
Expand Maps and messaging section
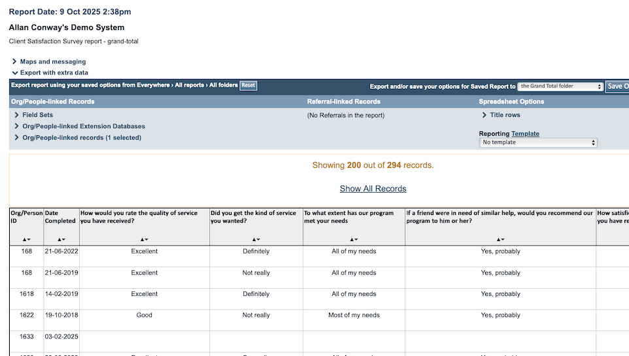(52, 62)
